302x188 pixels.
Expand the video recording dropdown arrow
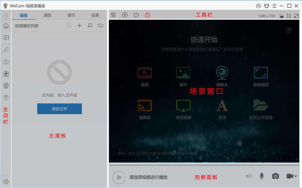tap(295, 176)
